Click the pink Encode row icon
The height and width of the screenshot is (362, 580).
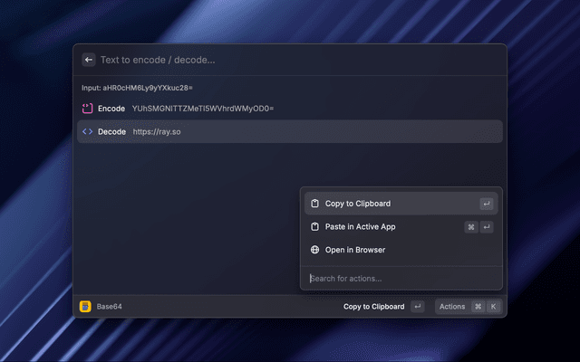(x=88, y=108)
